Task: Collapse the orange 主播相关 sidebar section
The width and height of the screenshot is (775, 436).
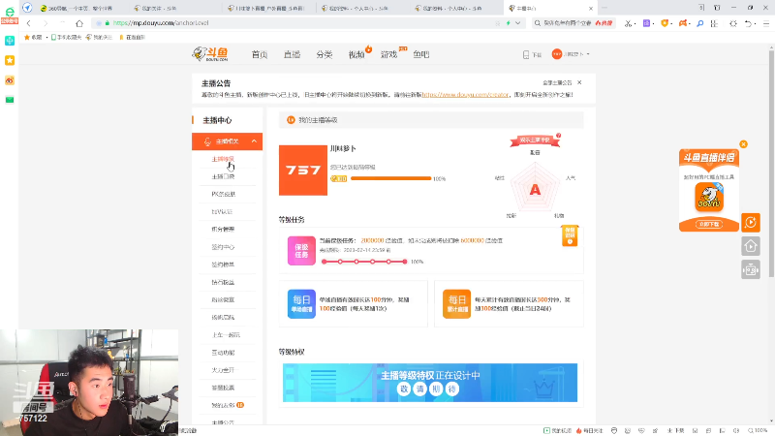Action: pyautogui.click(x=228, y=141)
